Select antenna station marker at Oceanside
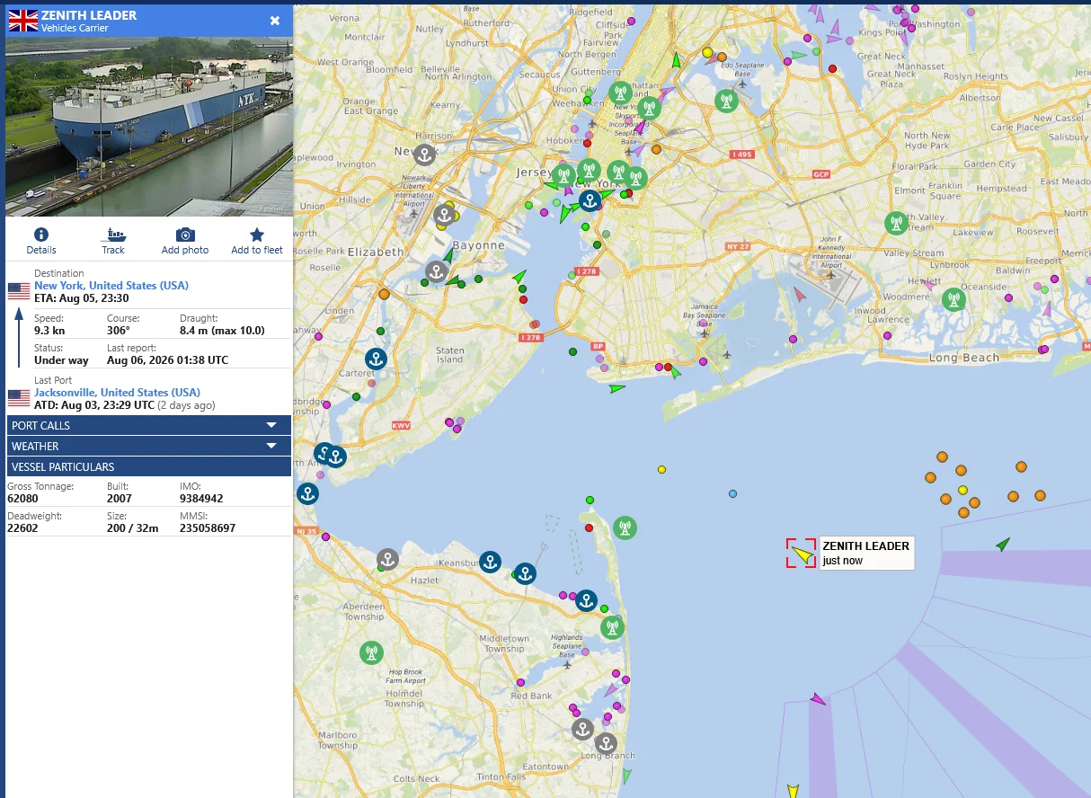1091x798 pixels. click(954, 299)
